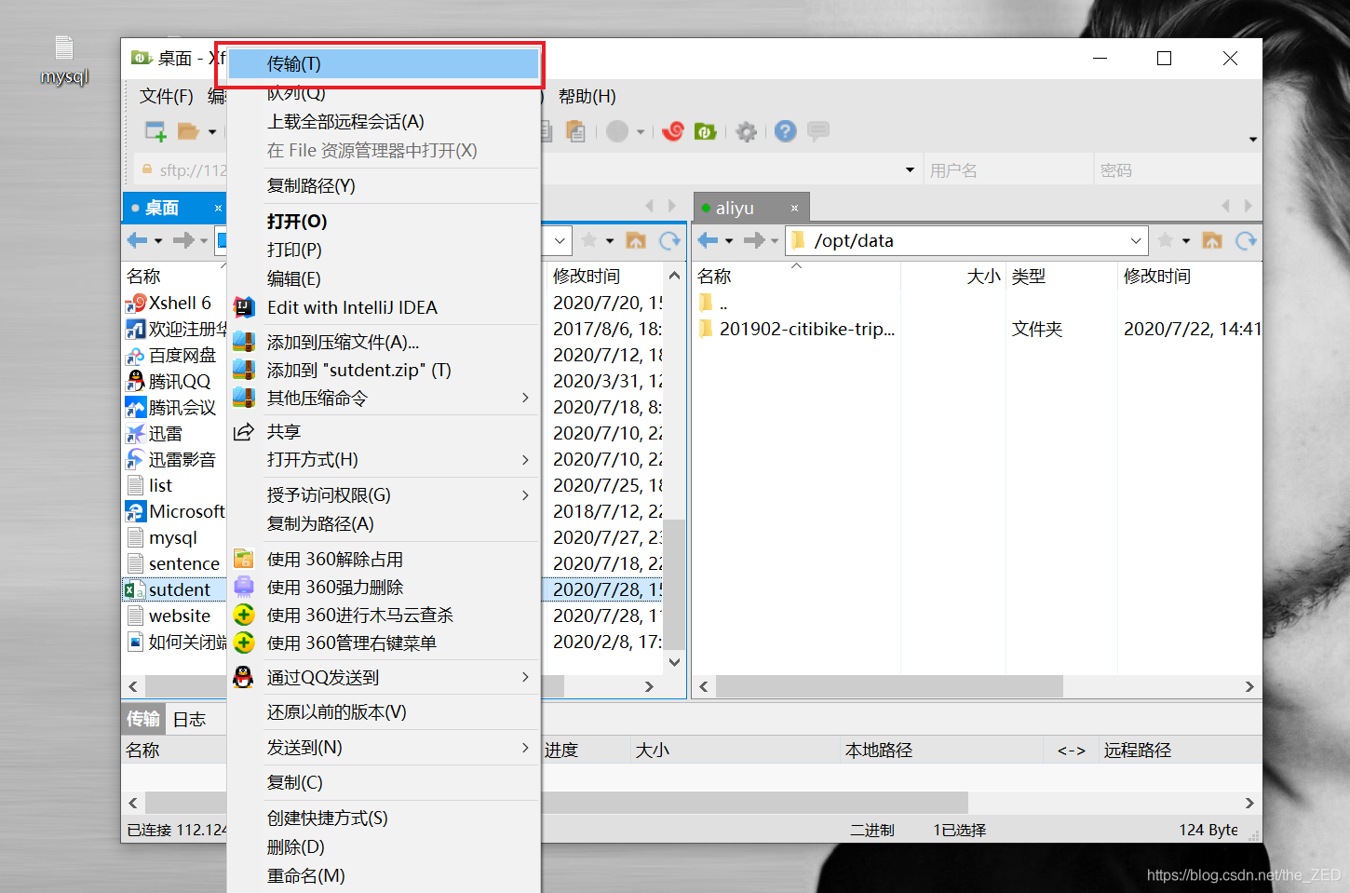Select the 201902-citibike-trip... folder
This screenshot has width=1350, height=893.
pyautogui.click(x=806, y=329)
